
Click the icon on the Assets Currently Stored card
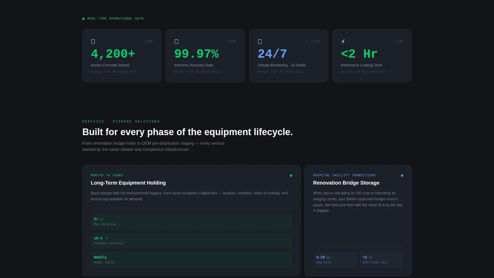[x=93, y=41]
